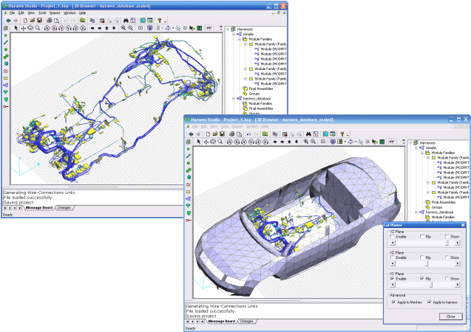Collapse the sample node in back window tree
Viewport: 471px width, 332px height.
click(x=234, y=34)
